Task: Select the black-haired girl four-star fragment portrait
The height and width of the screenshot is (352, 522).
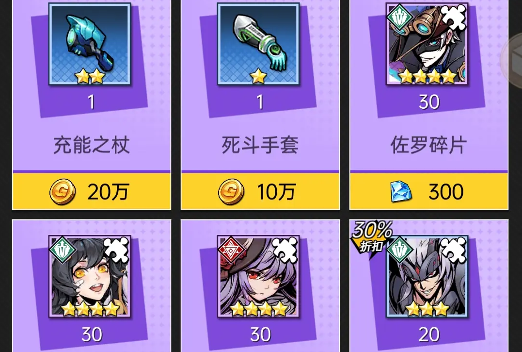Action: pyautogui.click(x=90, y=277)
